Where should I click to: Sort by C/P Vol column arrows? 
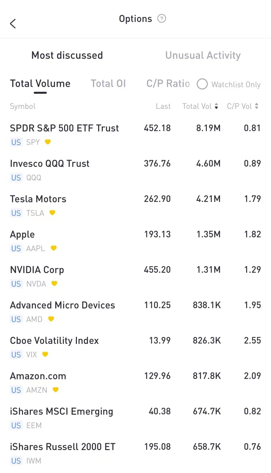[x=257, y=106]
